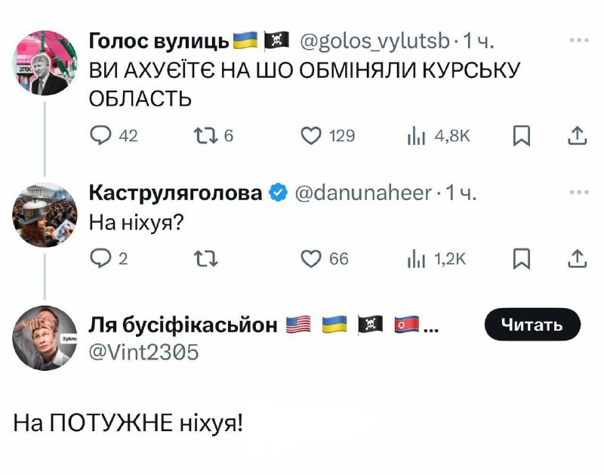Like Каструляголова's reply with 66 likes
The width and height of the screenshot is (604, 475).
click(x=312, y=259)
